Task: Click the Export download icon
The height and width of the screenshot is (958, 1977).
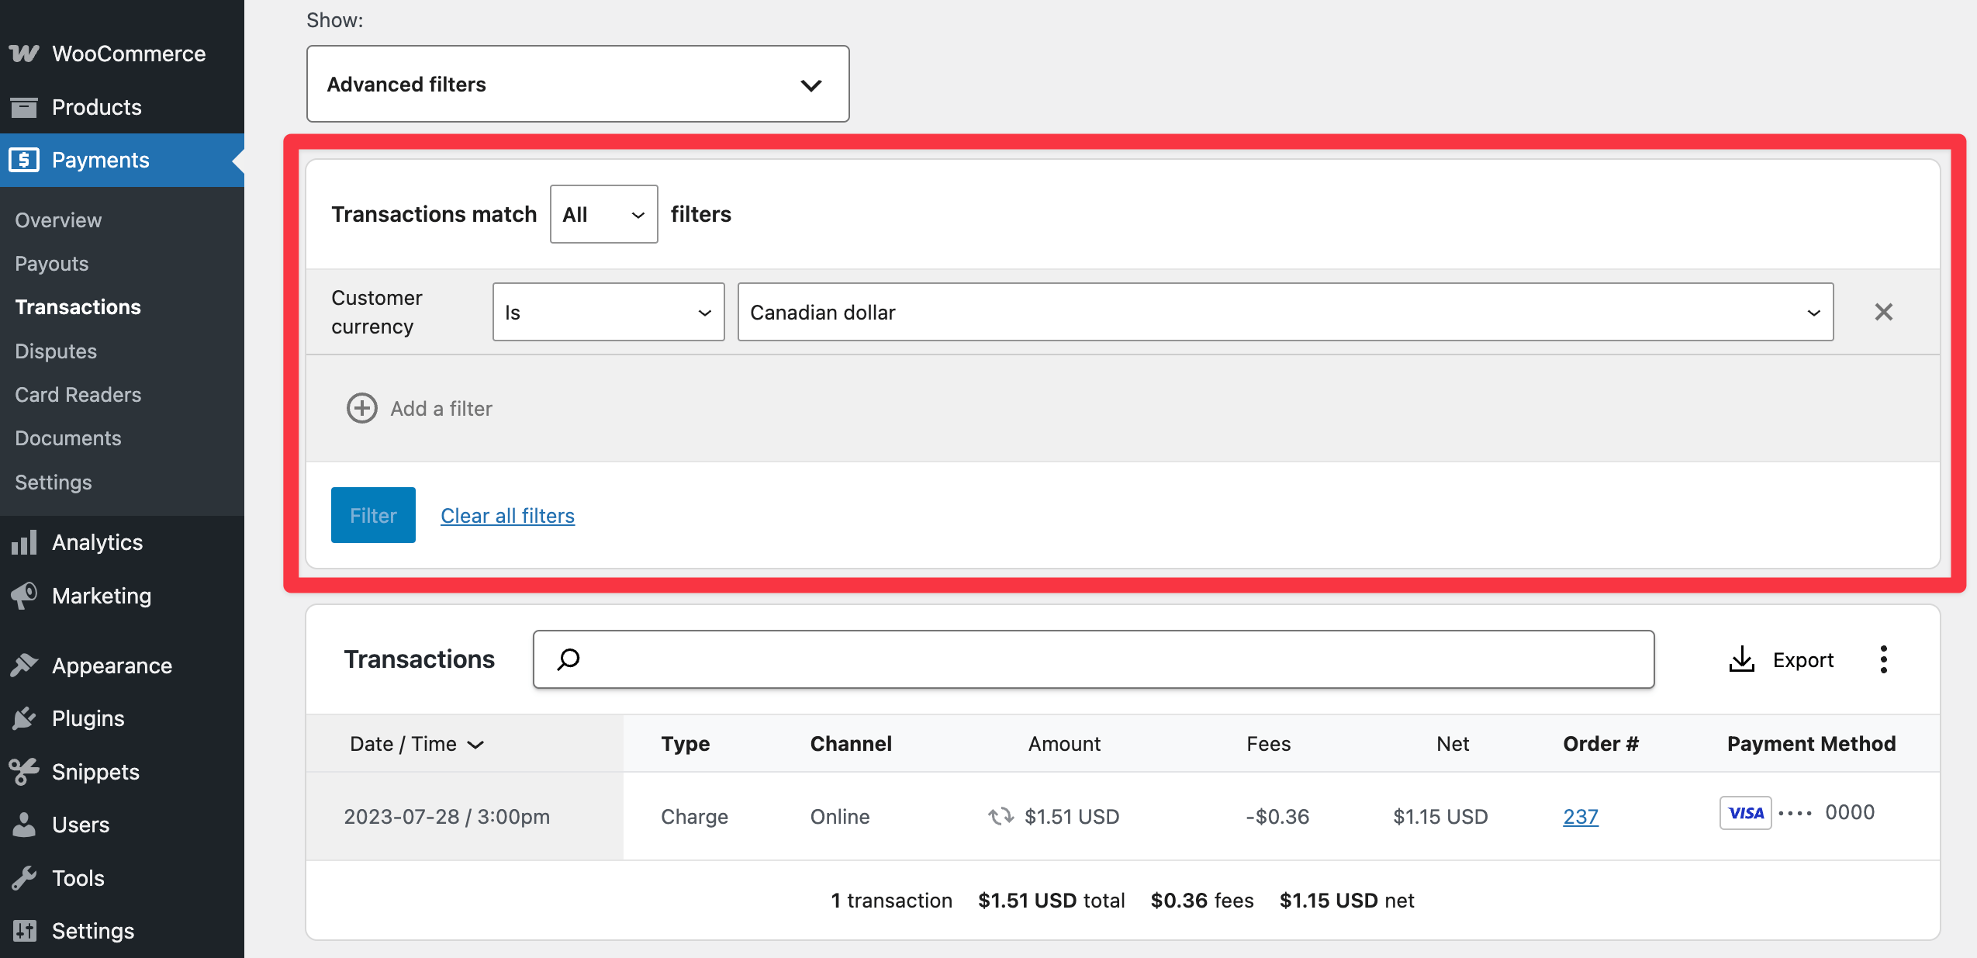Action: [1742, 659]
